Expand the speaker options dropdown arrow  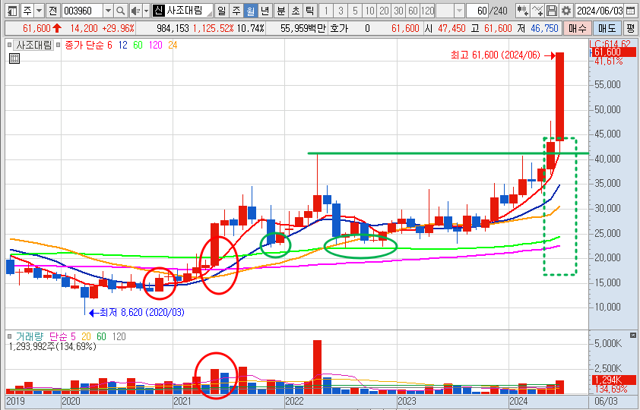(x=146, y=11)
